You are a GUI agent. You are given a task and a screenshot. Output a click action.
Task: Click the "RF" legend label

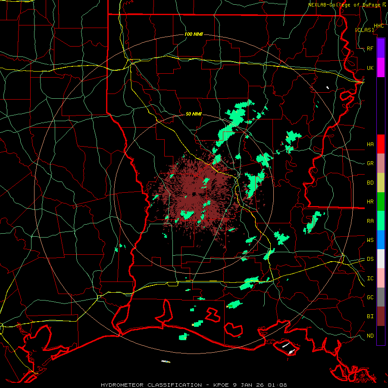coord(370,48)
